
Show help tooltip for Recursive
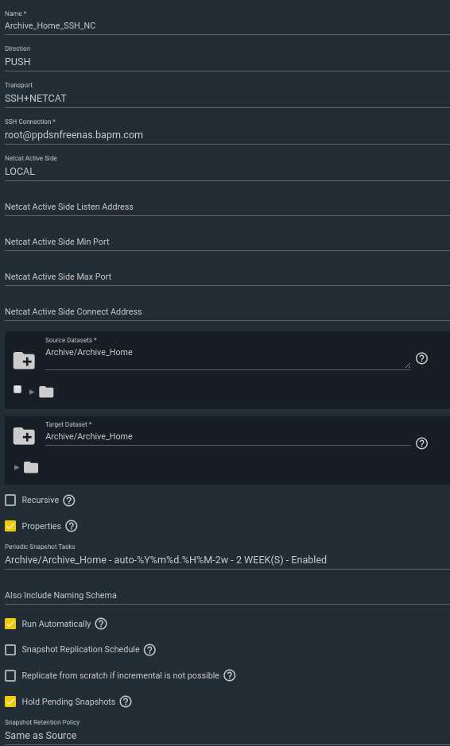click(x=69, y=501)
